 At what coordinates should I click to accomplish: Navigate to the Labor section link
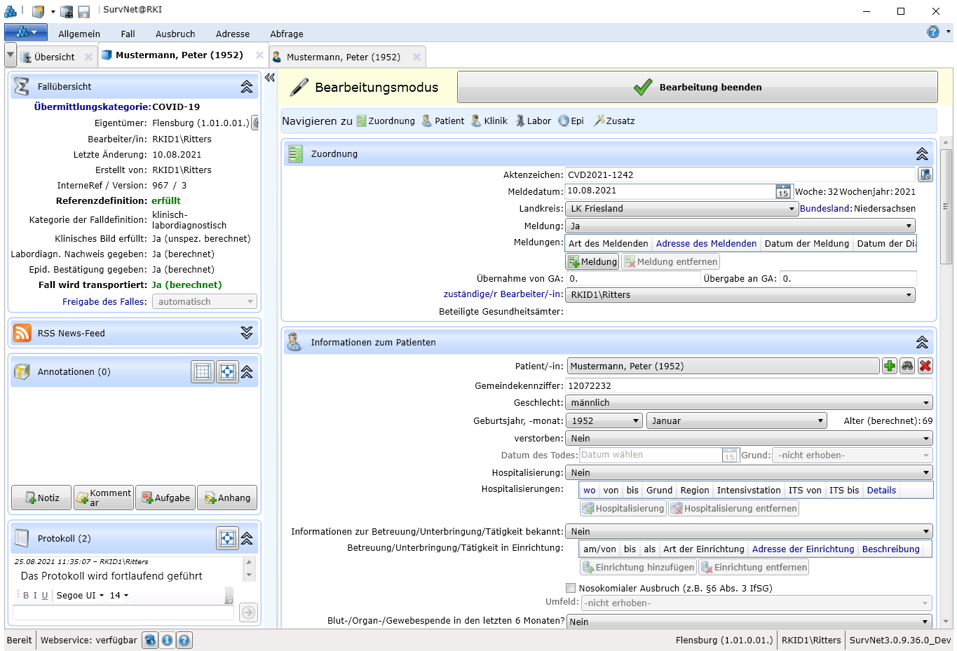pyautogui.click(x=534, y=121)
